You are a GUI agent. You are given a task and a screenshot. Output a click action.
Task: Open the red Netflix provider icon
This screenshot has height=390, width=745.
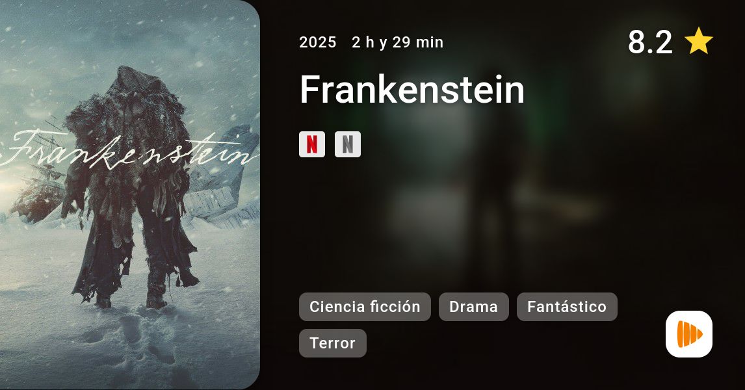tap(311, 144)
